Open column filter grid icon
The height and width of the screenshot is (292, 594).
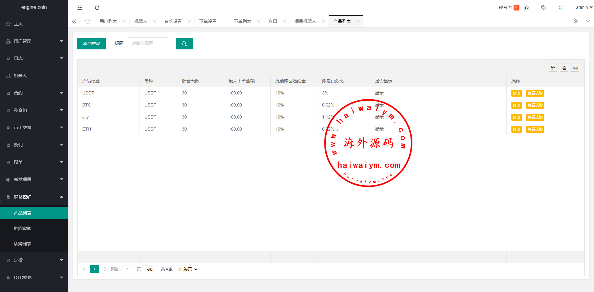coord(553,68)
